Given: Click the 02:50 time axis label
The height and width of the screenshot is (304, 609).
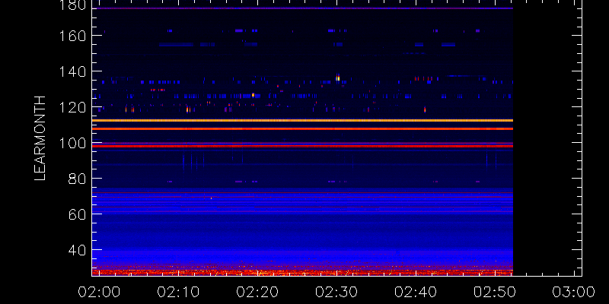Looking at the screenshot, I should [x=496, y=292].
